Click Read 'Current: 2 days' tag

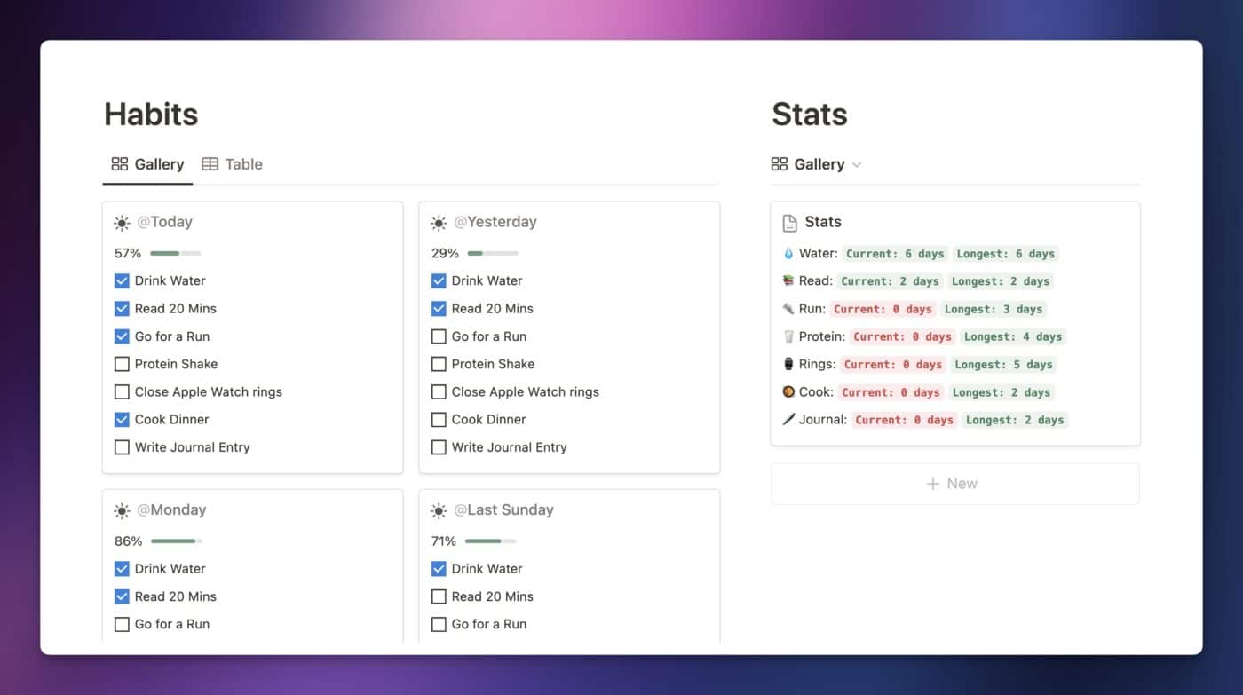click(x=890, y=281)
